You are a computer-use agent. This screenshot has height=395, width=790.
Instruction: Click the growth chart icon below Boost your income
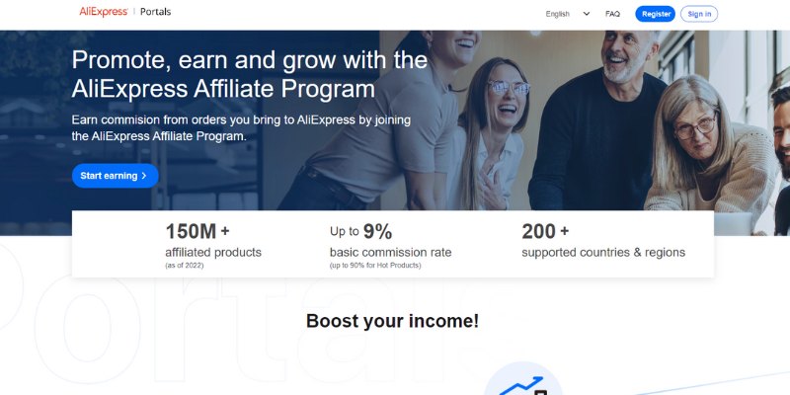coord(523,385)
